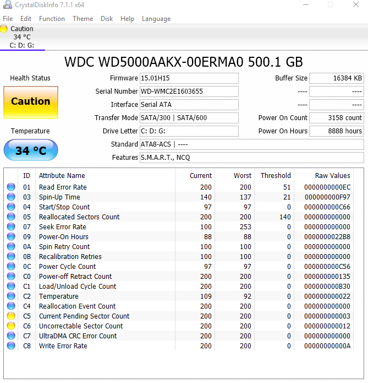Image resolution: width=368 pixels, height=383 pixels.
Task: Click the Raw Values column header
Action: click(333, 176)
